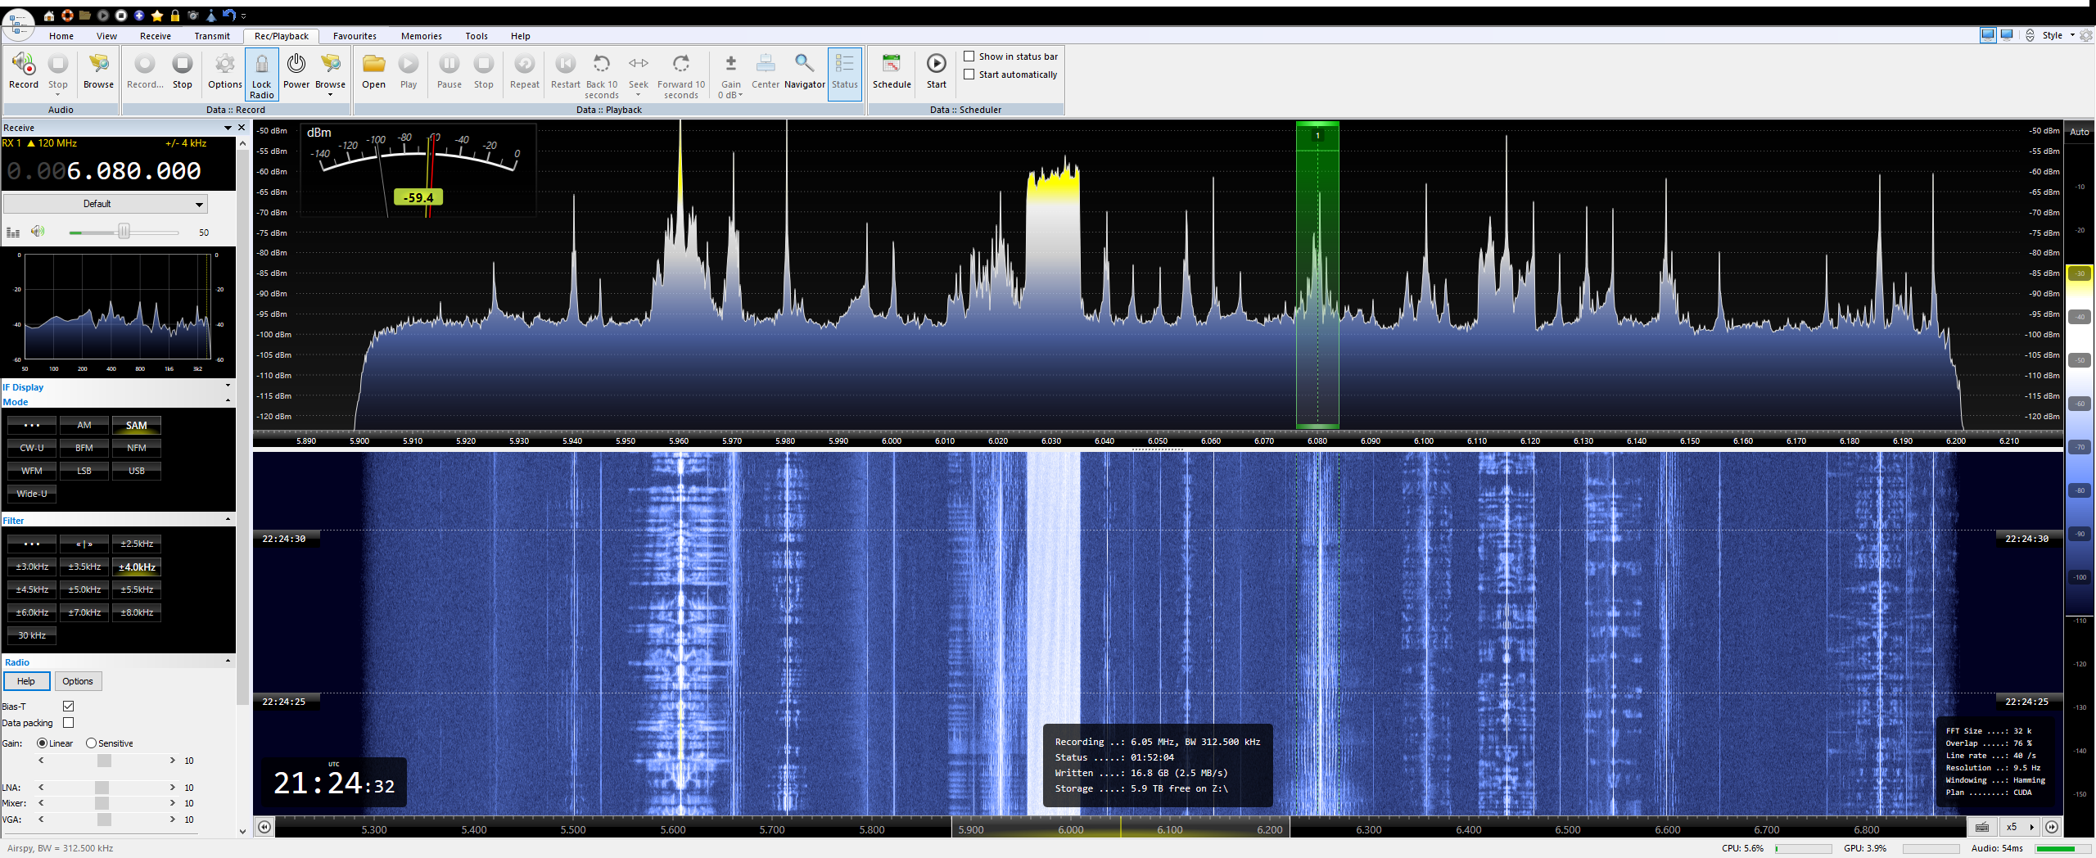Screen dimensions: 2096x858
Task: Uncheck the Bias-T checkbox
Action: [x=69, y=706]
